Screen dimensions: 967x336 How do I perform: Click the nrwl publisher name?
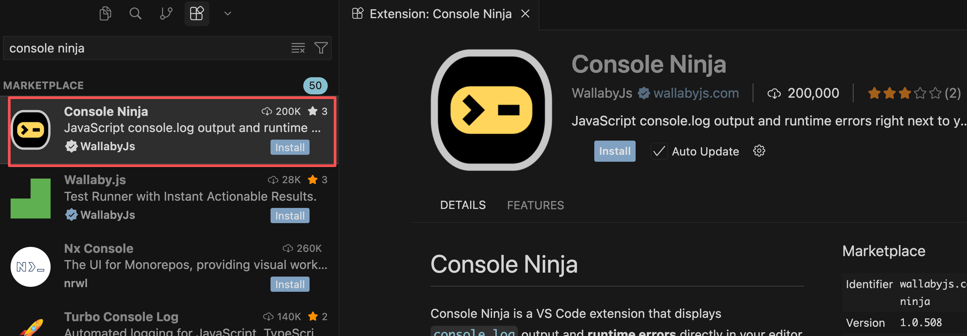(x=76, y=283)
